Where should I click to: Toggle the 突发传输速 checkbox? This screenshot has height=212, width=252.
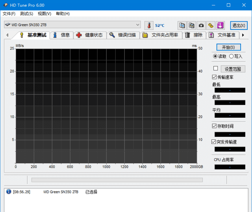point(213,142)
